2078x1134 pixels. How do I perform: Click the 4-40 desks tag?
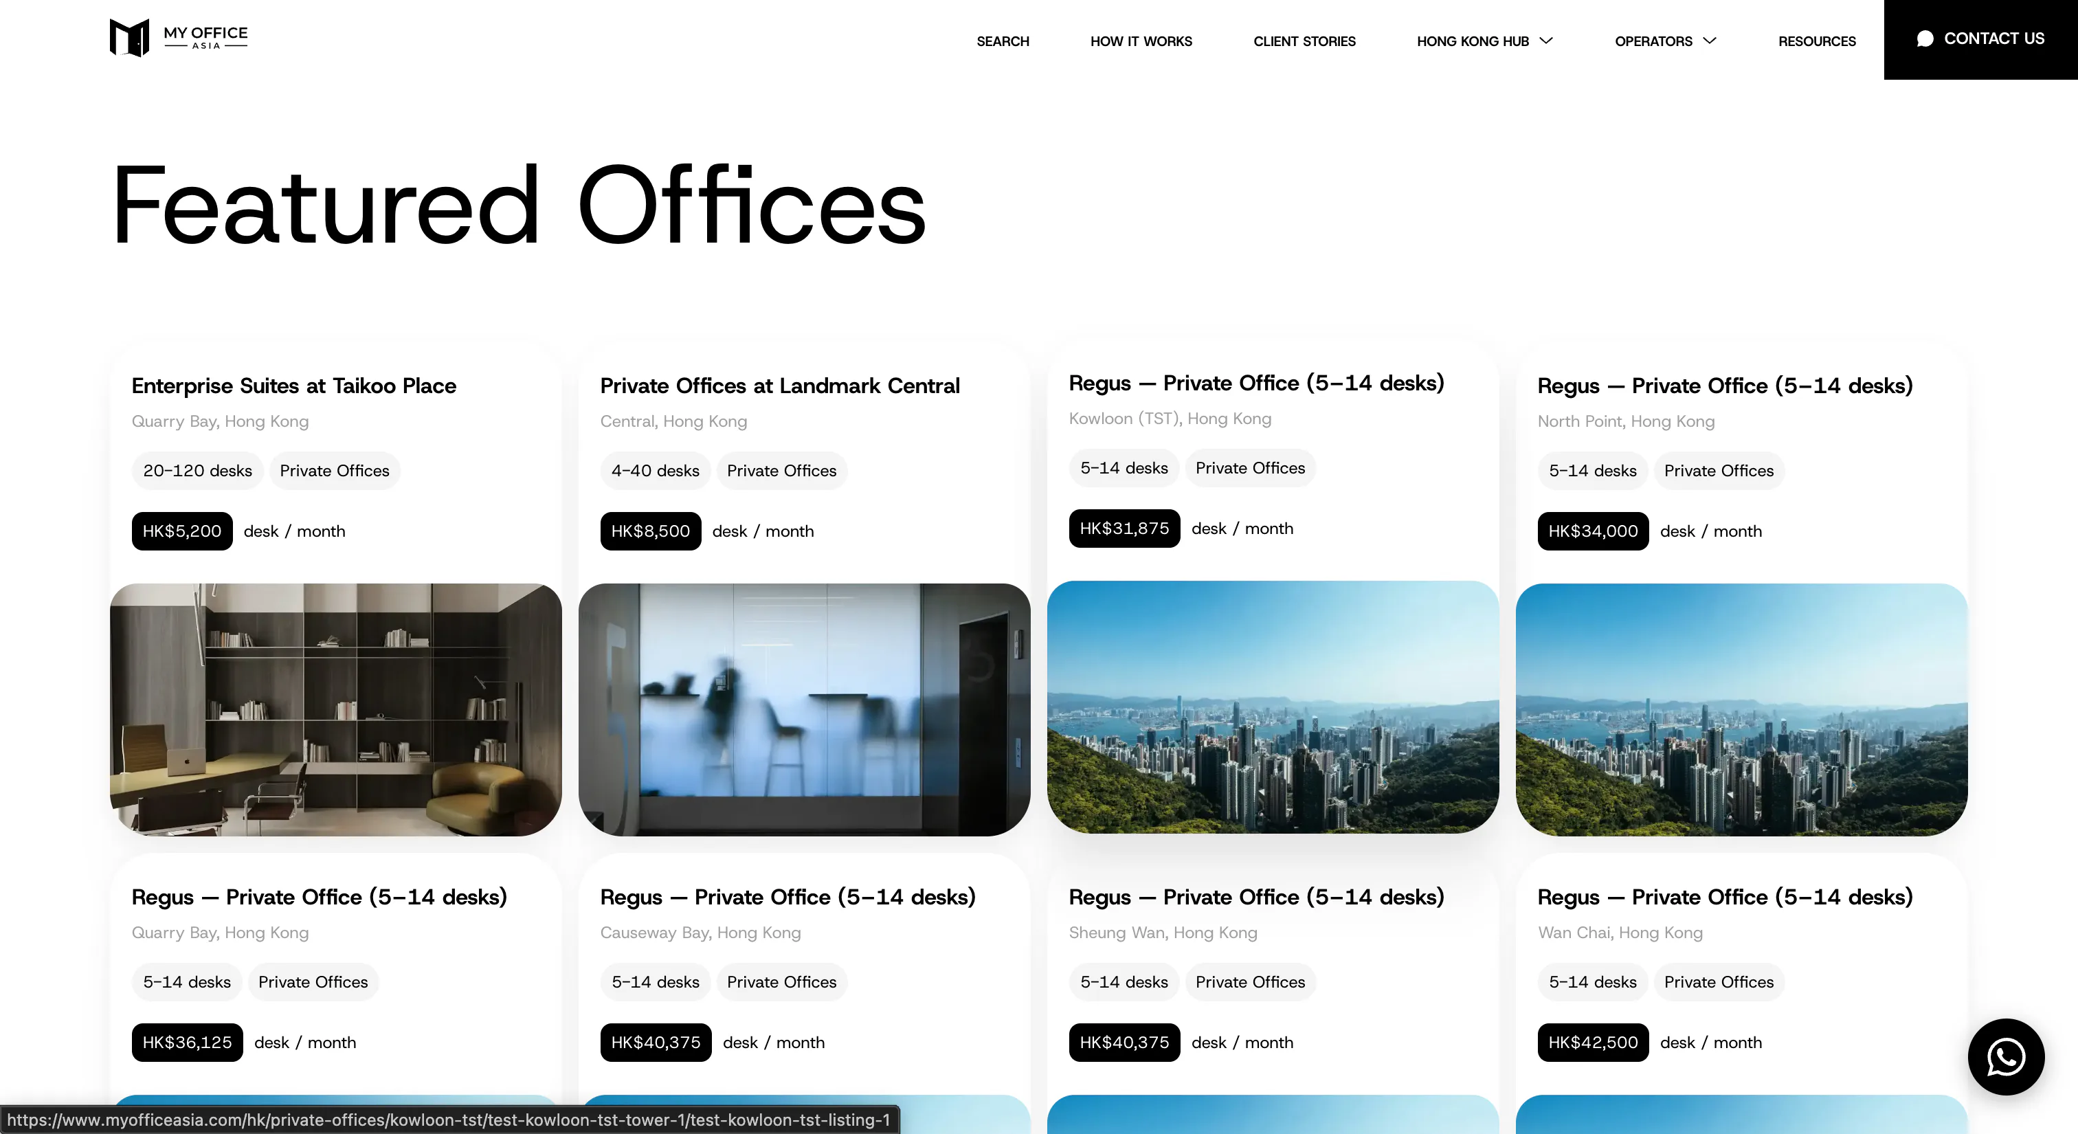655,470
